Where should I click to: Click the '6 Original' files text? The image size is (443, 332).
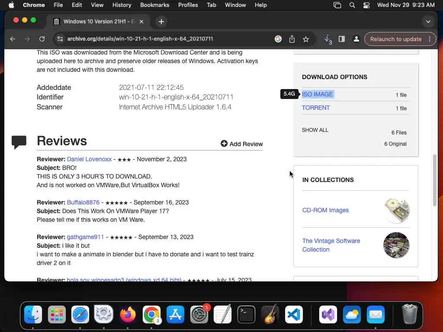395,144
